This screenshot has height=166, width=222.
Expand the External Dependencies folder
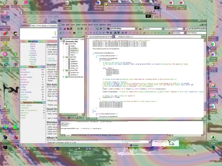coord(63,77)
